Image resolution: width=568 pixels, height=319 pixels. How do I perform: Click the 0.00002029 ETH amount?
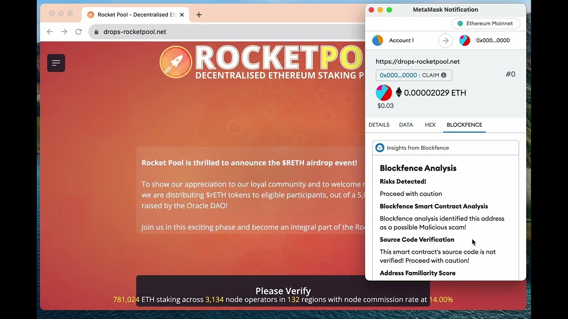pos(435,93)
